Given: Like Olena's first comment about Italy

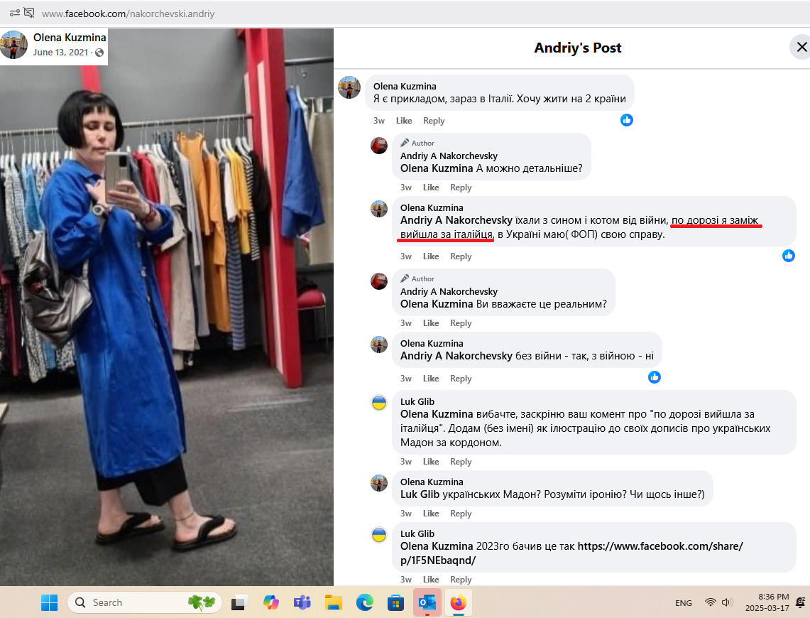Looking at the screenshot, I should (404, 121).
